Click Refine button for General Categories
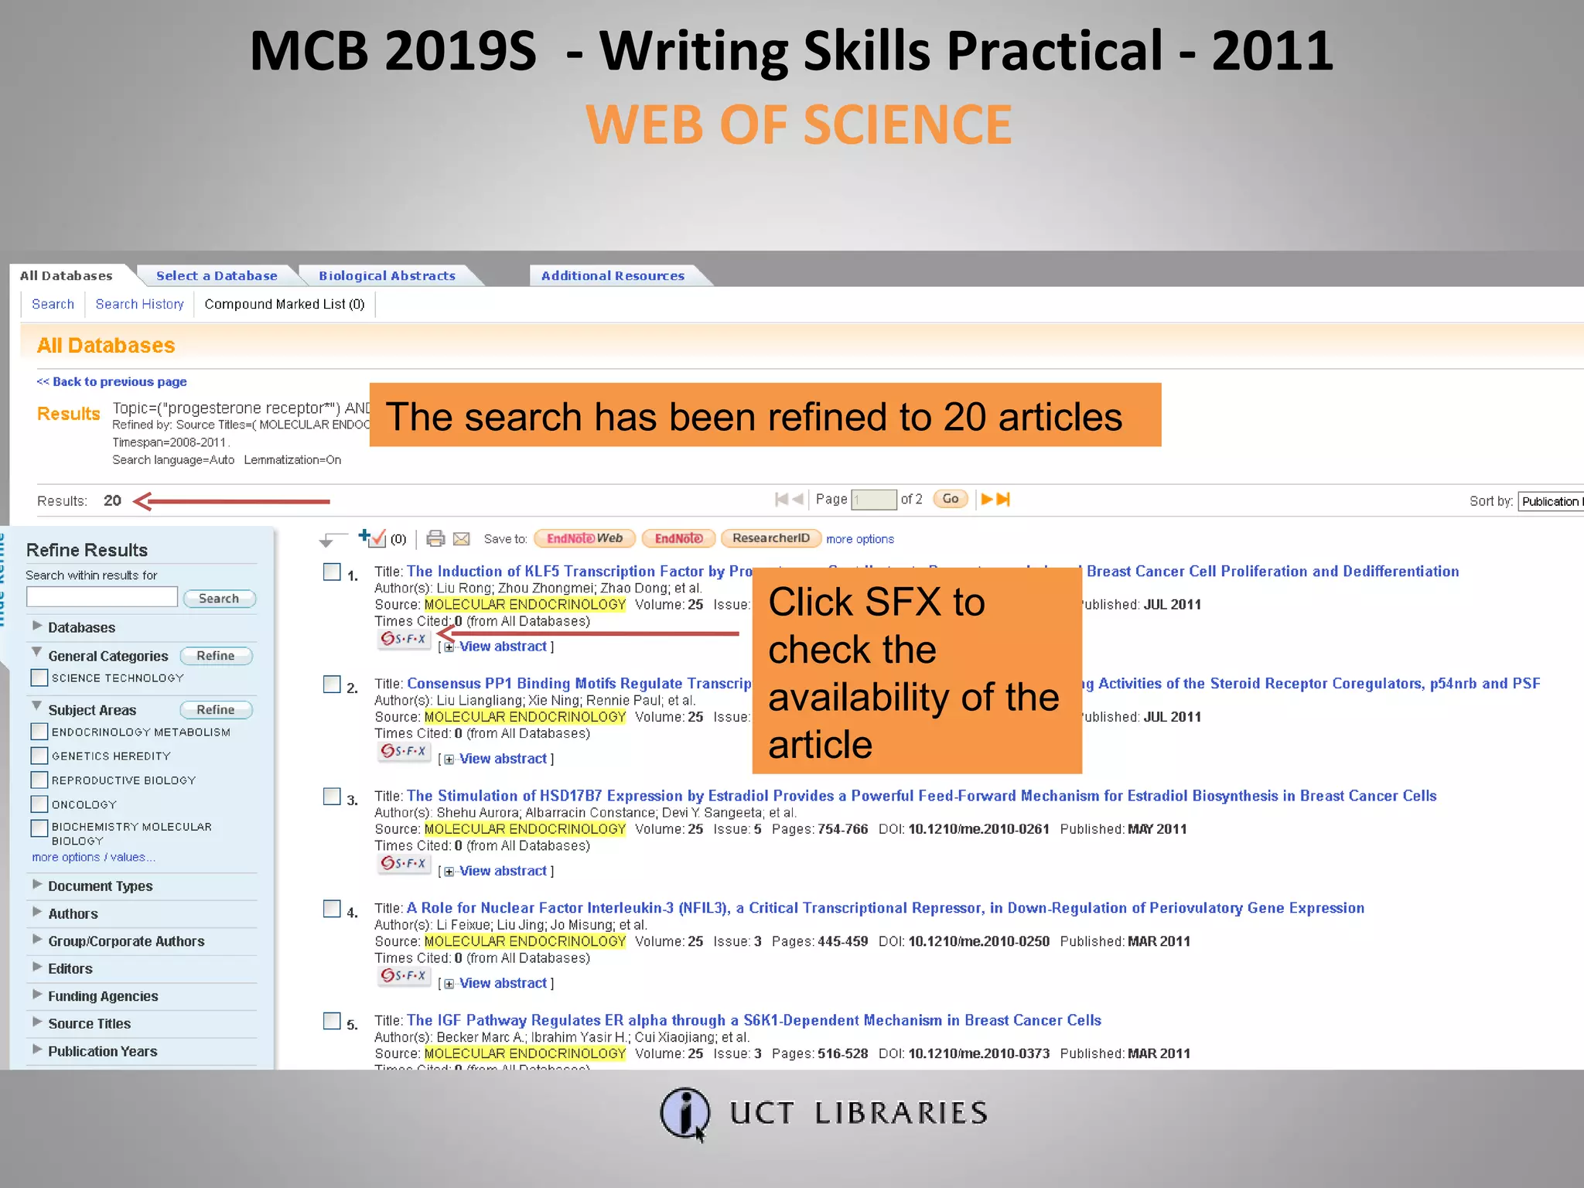Image resolution: width=1584 pixels, height=1188 pixels. tap(216, 656)
